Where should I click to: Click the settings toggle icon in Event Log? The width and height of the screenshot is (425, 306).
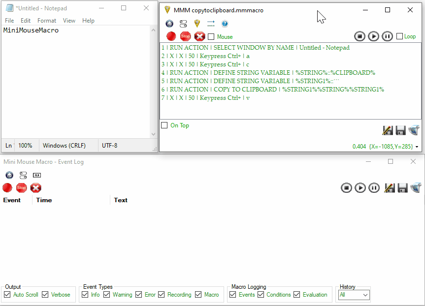point(23,175)
